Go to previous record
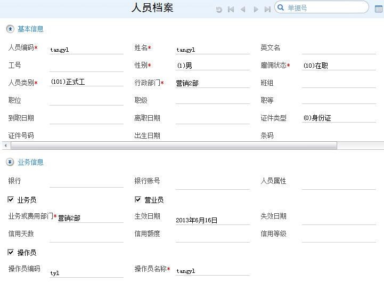The width and height of the screenshot is (384, 282). [243, 10]
